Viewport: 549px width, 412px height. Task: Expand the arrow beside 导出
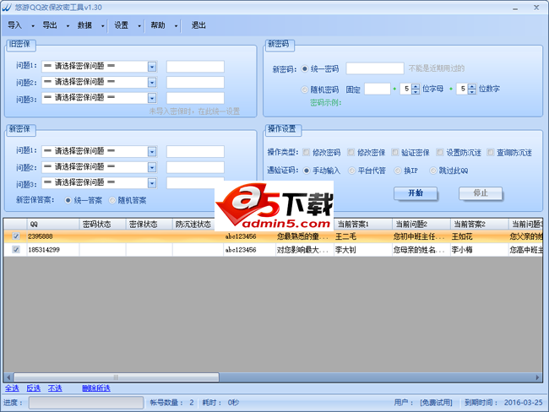pyautogui.click(x=68, y=26)
